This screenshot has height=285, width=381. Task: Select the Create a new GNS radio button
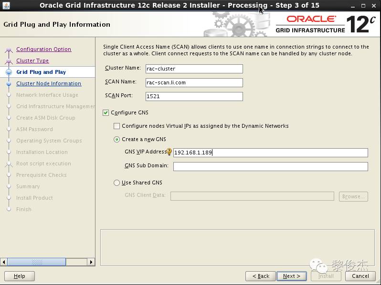coord(116,140)
